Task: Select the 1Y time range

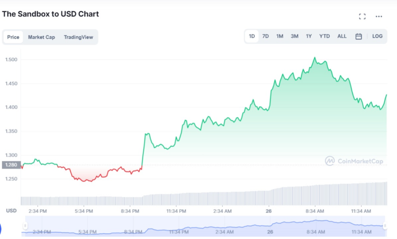Action: pyautogui.click(x=309, y=36)
